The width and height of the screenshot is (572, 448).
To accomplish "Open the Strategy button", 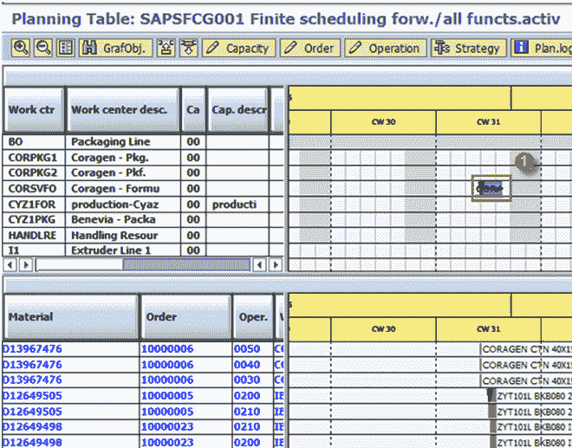I will 469,48.
